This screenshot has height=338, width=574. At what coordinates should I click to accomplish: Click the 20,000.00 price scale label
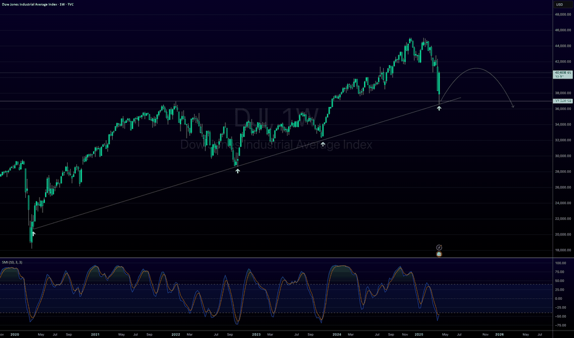tap(563, 235)
